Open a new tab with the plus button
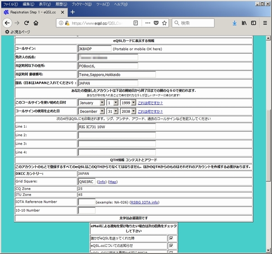Image resolution: width=272 pixels, height=254 pixels. (x=73, y=12)
